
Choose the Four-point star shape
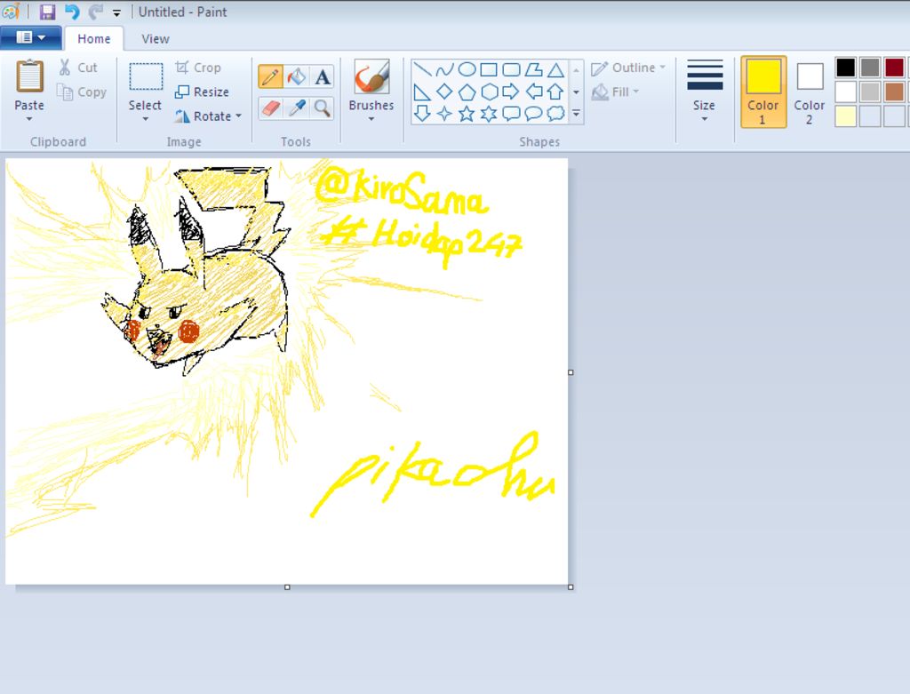pos(444,113)
